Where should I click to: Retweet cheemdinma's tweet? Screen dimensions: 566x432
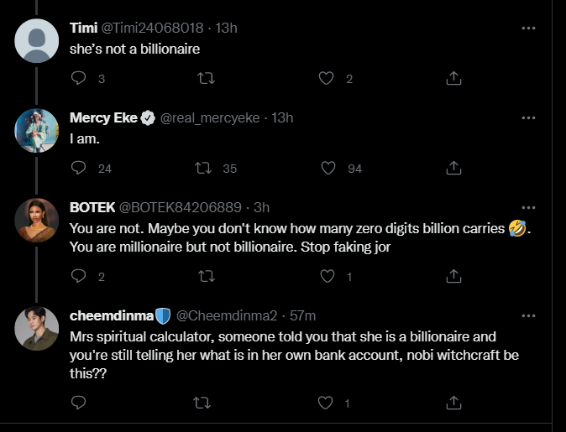(203, 403)
